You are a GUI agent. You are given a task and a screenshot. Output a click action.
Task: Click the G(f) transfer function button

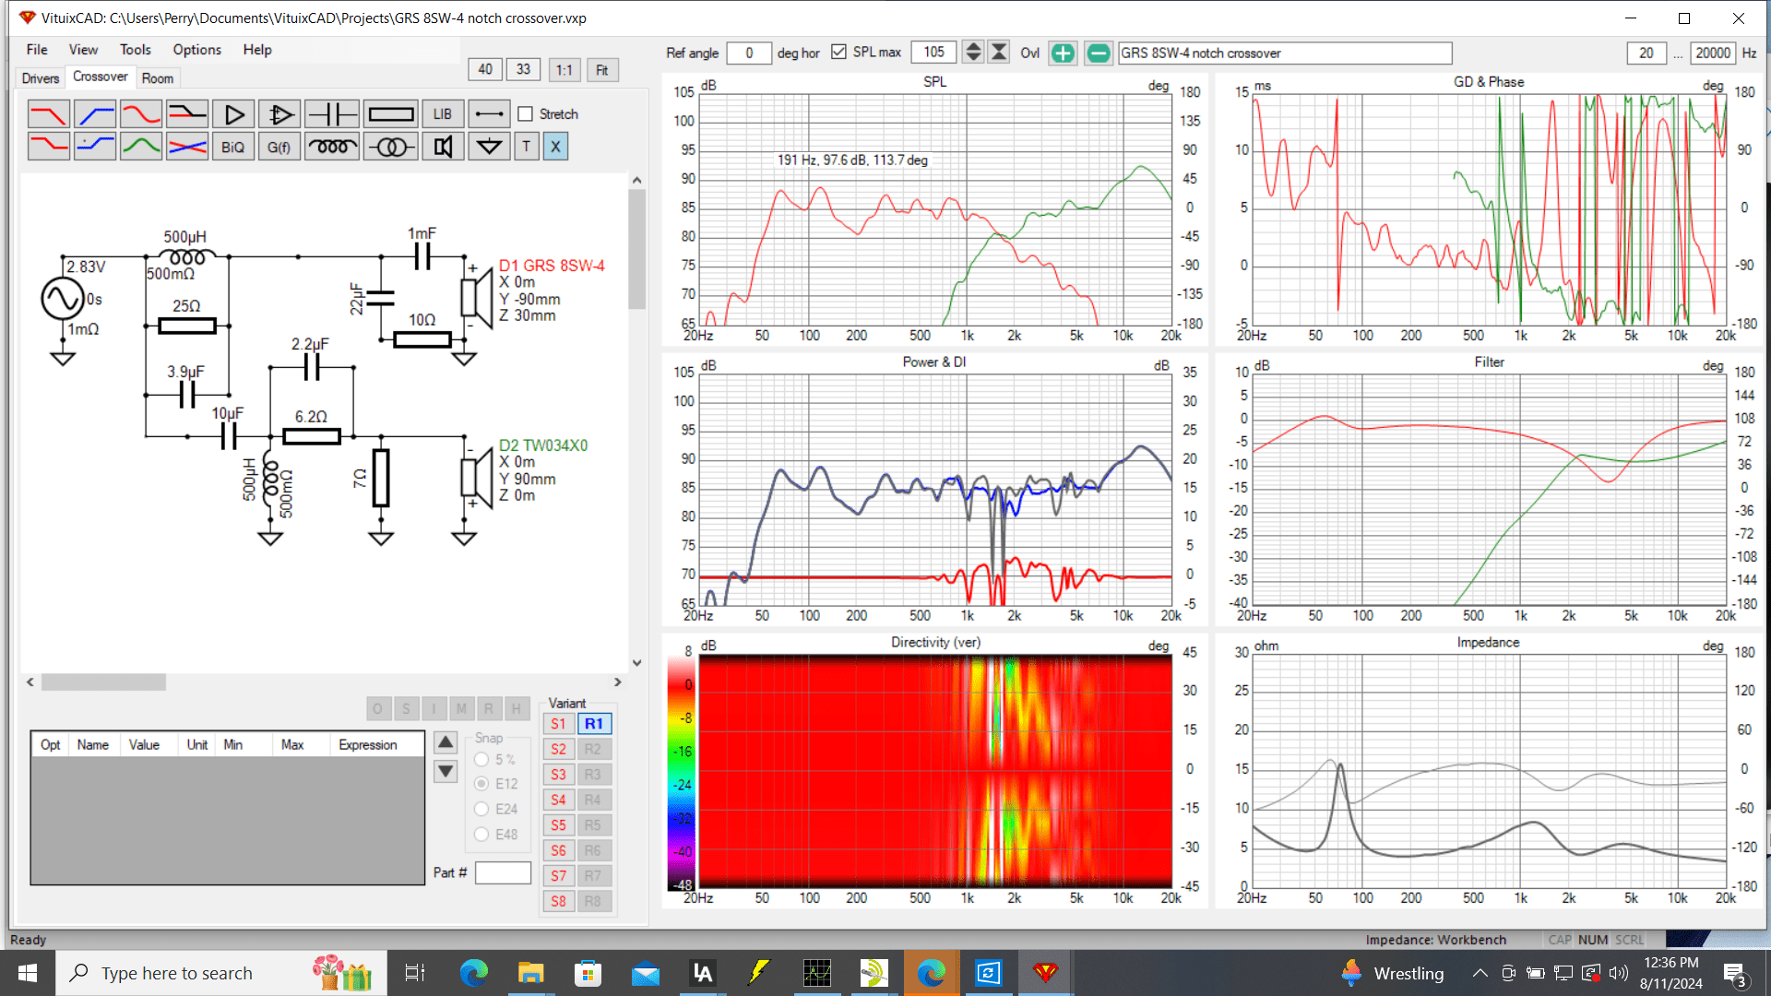pos(279,147)
